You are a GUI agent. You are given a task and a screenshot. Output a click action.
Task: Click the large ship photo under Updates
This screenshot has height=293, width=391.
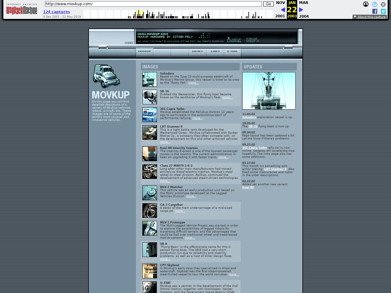click(x=269, y=91)
